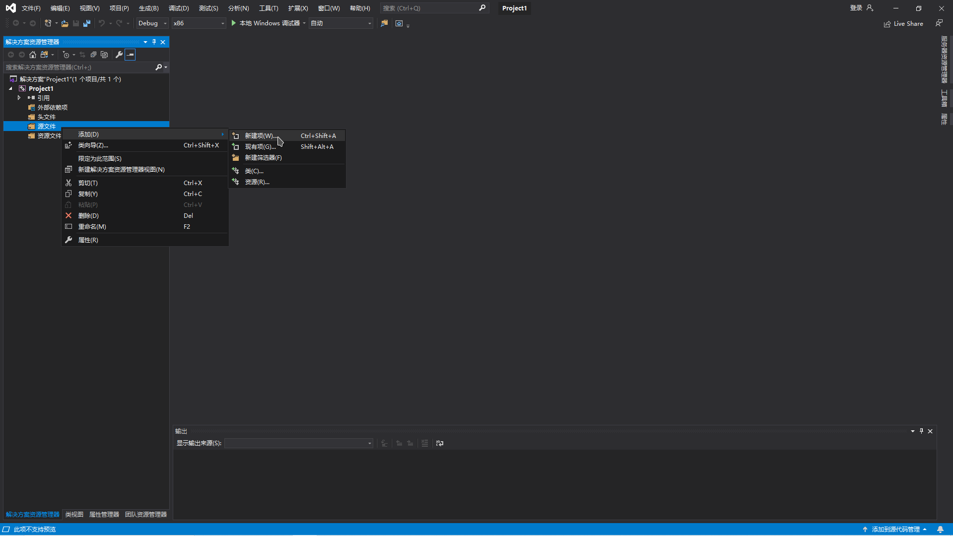The image size is (953, 536).
Task: Open the debugger target dropdown arrow
Action: (x=304, y=23)
